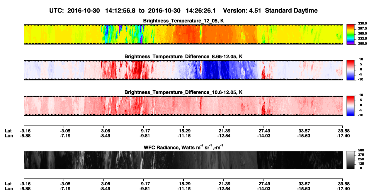The image size is (381, 195).
Task: Click longitude -17.40 under the WFC Radiance panel
Action: [343, 188]
